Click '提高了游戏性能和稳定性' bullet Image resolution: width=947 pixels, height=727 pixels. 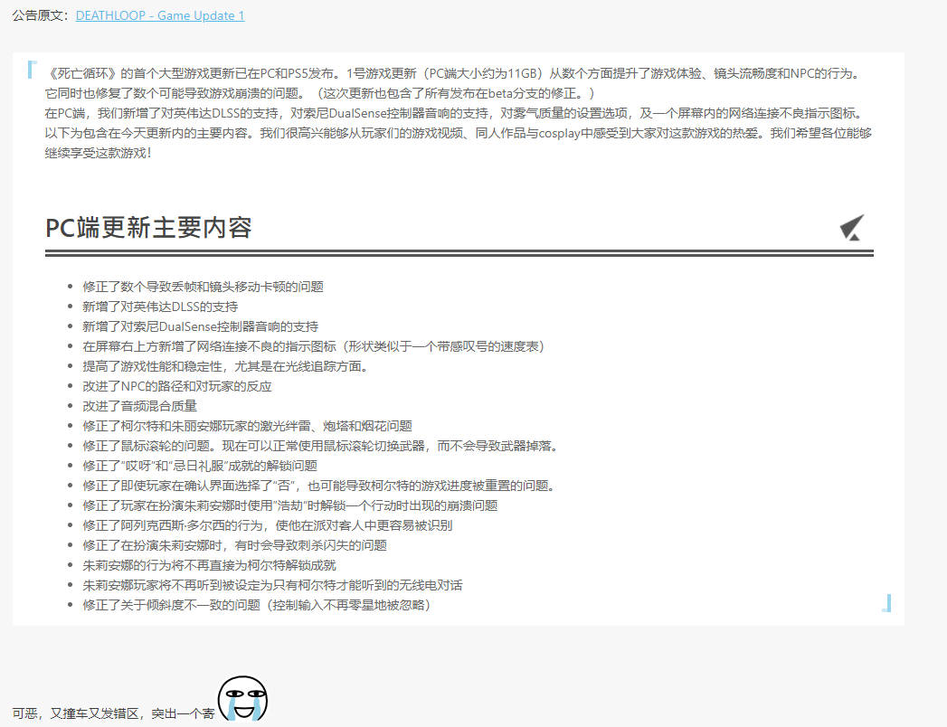tap(225, 366)
